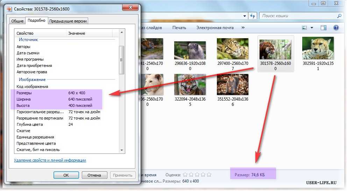Click the change view icon in Explorer

click(305, 28)
